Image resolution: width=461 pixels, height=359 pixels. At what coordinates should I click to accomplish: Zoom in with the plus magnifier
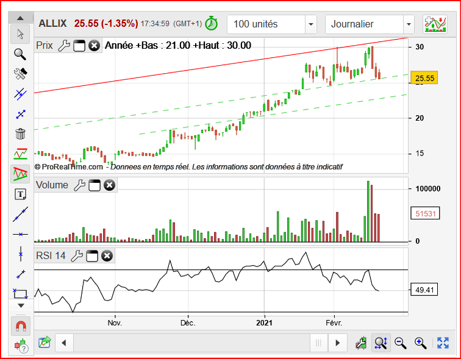pos(420,343)
